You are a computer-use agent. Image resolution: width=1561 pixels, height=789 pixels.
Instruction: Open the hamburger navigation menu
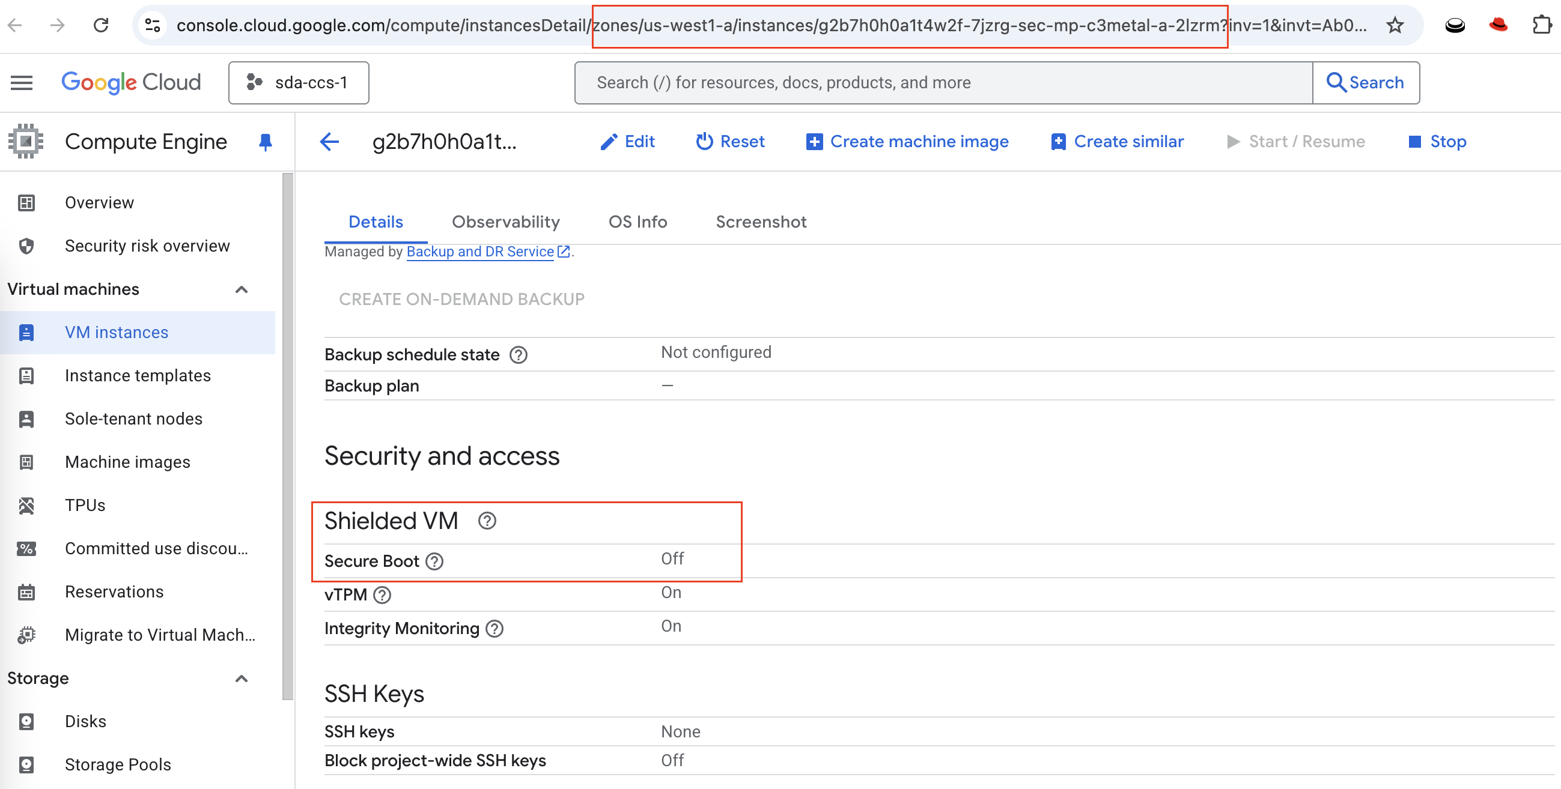pos(22,82)
